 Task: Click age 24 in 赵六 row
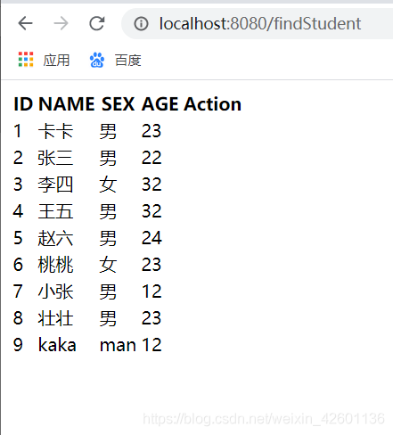151,238
